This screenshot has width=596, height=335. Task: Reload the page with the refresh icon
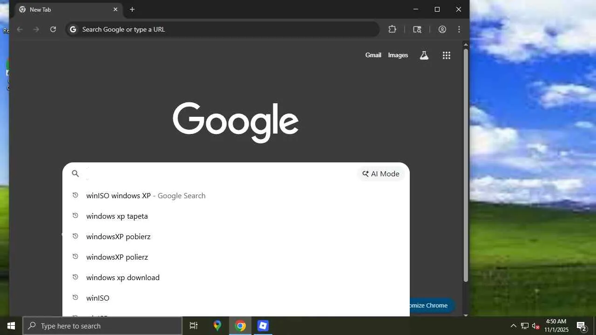click(53, 29)
